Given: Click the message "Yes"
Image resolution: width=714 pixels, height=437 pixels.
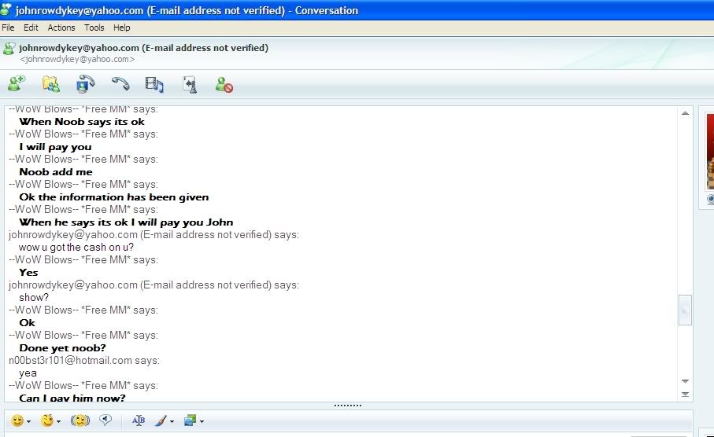Looking at the screenshot, I should point(28,273).
